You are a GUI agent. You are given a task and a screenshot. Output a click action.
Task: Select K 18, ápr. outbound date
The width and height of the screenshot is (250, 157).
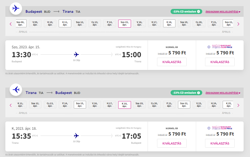pos(169,23)
